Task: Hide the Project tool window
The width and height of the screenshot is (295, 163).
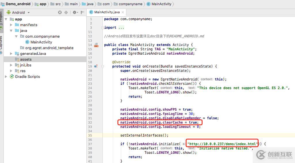Action: point(83,12)
